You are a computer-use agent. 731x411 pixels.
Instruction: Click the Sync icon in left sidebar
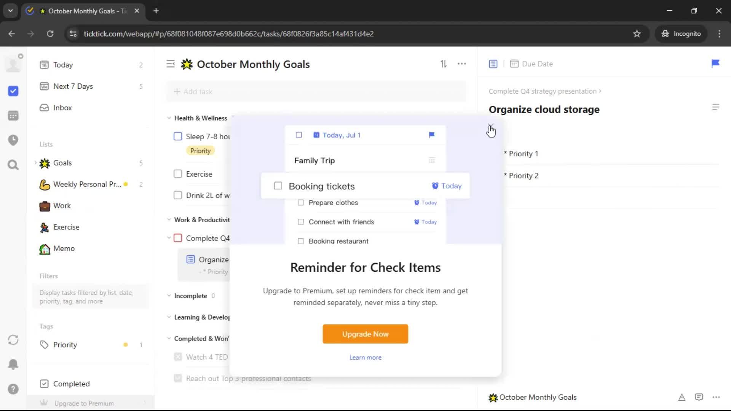(13, 340)
